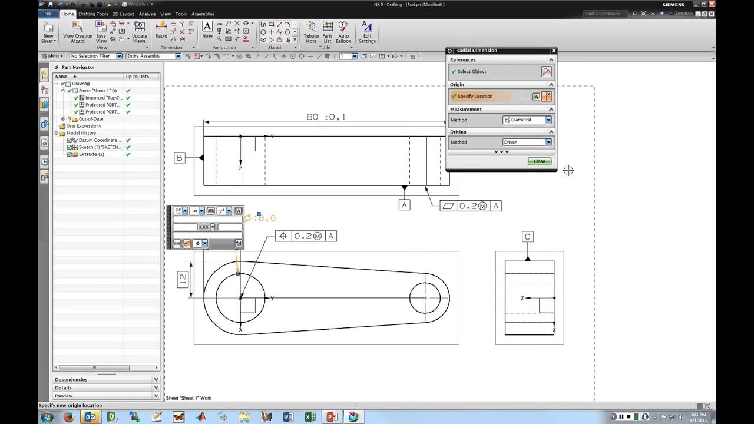This screenshot has width=754, height=424.
Task: Apply Auto Balloon to the drawing
Action: (x=343, y=32)
